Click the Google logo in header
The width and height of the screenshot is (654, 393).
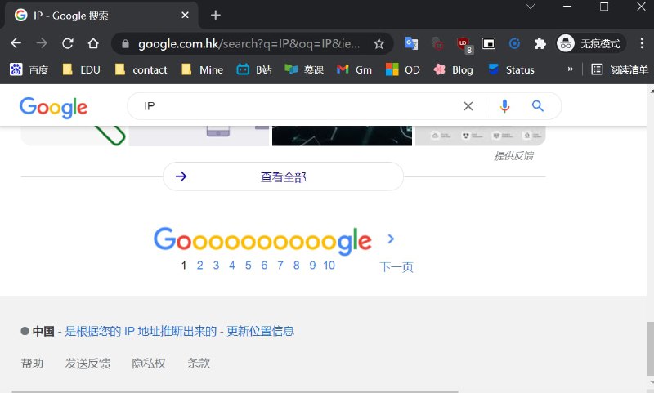coord(53,108)
